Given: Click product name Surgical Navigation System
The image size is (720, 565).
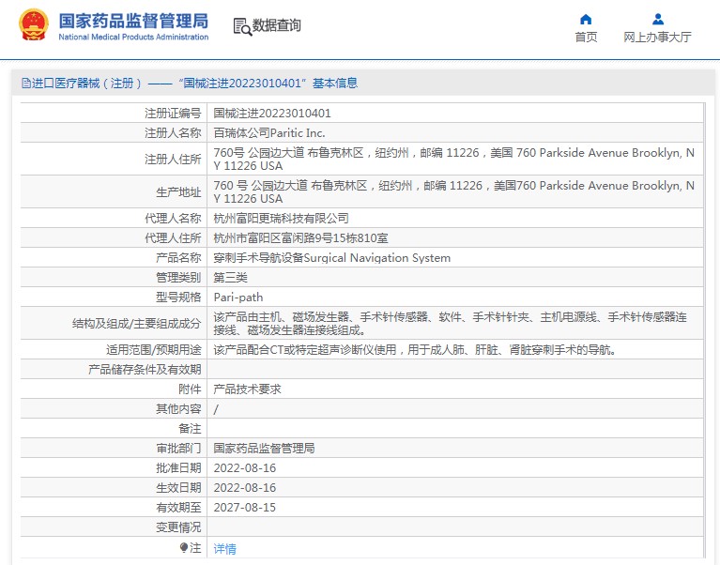Looking at the screenshot, I should coord(377,257).
